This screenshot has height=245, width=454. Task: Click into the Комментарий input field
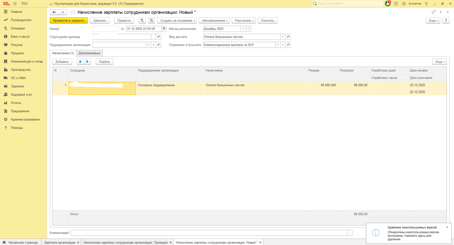point(208,233)
